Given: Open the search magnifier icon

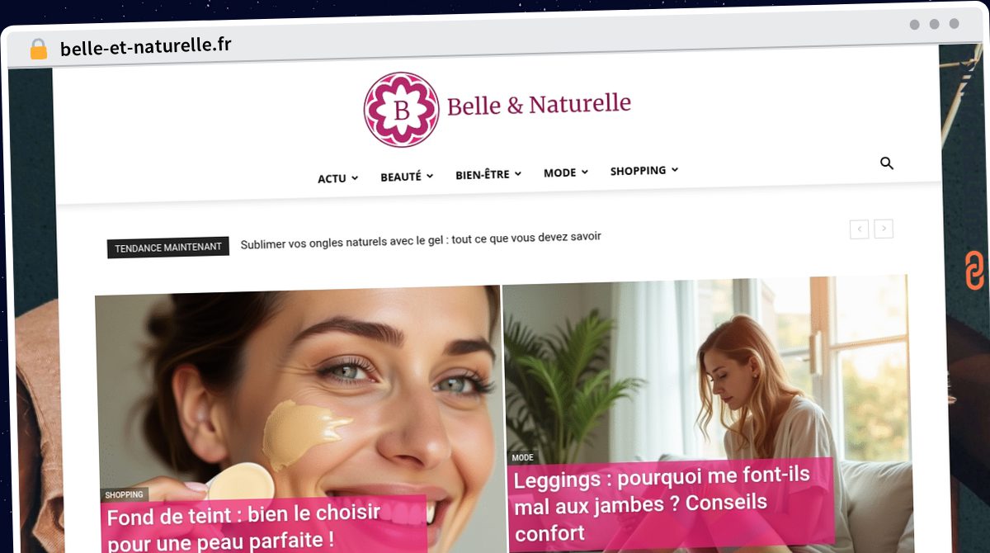Looking at the screenshot, I should click(887, 163).
